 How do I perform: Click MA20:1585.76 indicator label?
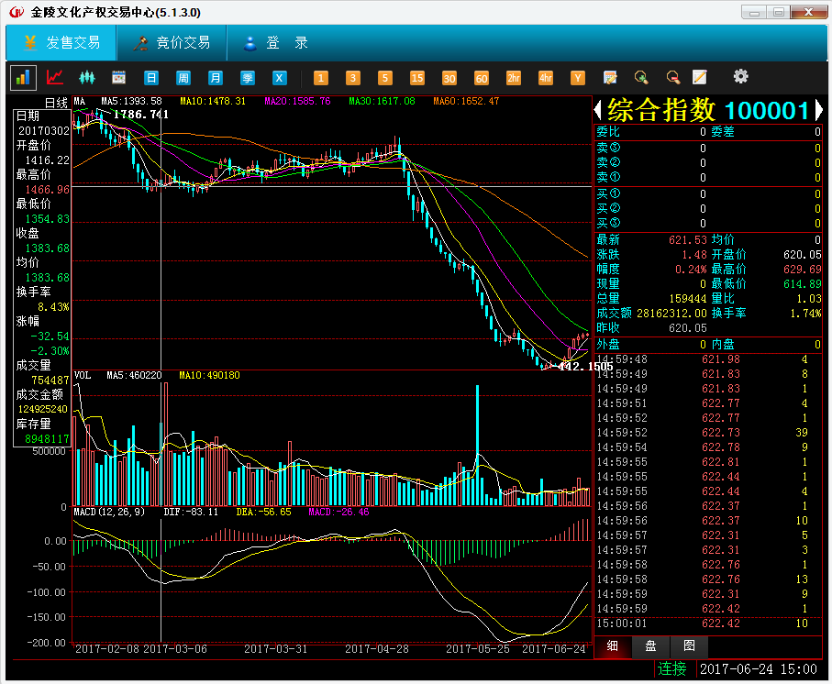point(297,101)
